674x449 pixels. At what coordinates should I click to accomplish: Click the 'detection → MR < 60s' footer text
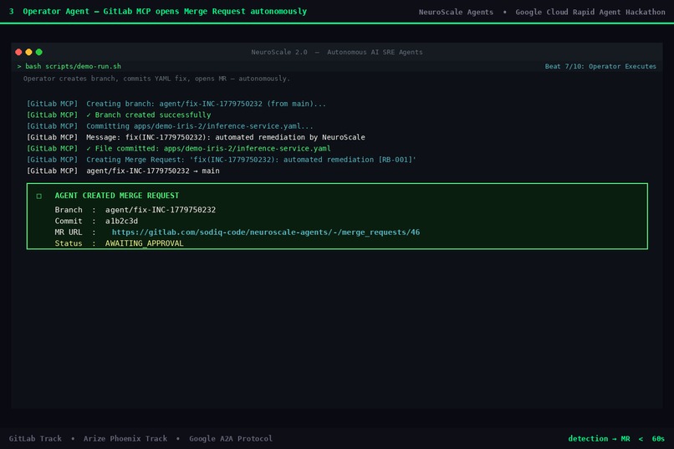616,438
